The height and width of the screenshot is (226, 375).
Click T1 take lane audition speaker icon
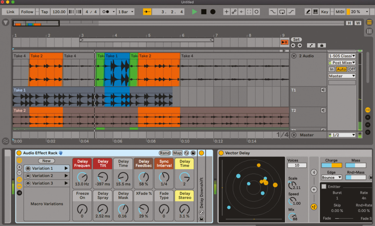[x=323, y=90]
